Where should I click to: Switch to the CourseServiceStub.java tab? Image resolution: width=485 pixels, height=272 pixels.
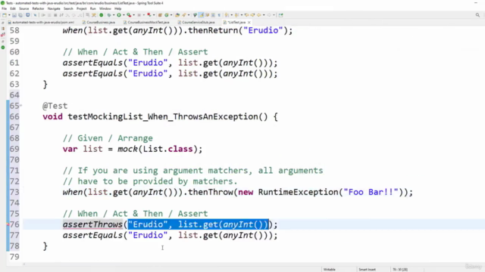196,22
